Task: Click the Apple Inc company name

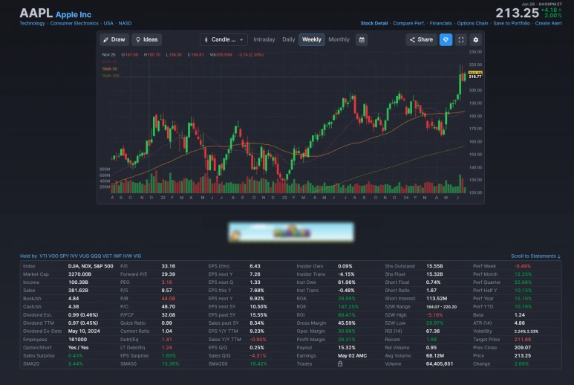Action: pos(74,15)
